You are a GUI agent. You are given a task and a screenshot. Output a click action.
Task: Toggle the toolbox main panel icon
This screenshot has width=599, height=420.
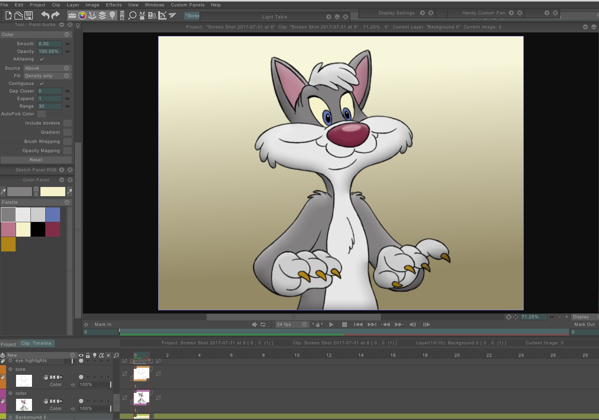[x=72, y=15]
